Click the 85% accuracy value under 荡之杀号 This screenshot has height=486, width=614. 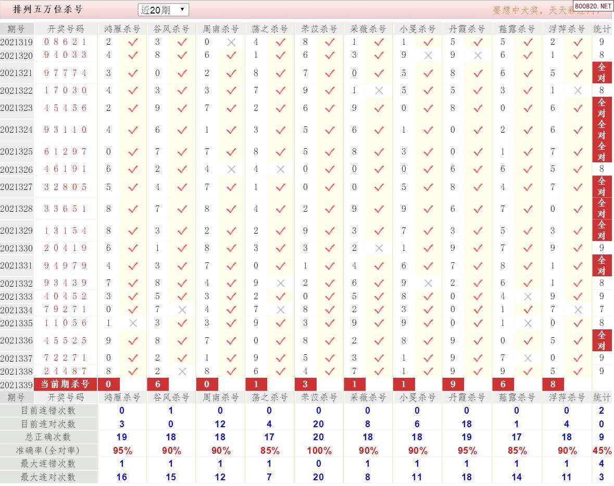[270, 451]
